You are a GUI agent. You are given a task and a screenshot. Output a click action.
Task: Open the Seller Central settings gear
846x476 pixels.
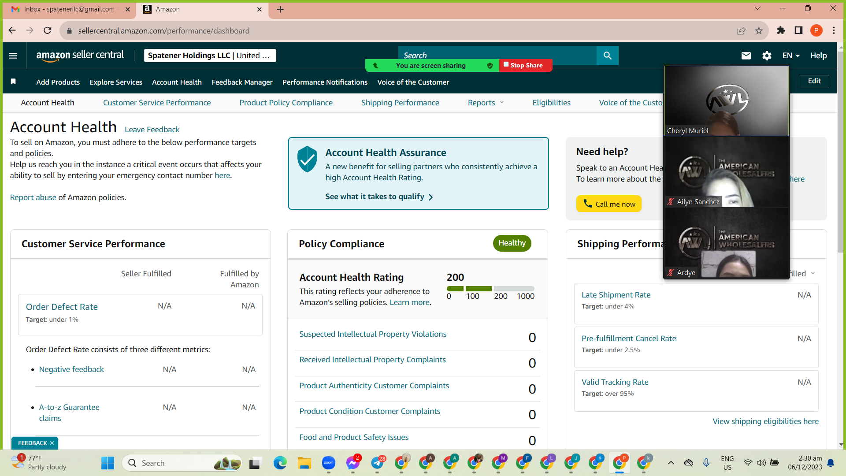[767, 56]
